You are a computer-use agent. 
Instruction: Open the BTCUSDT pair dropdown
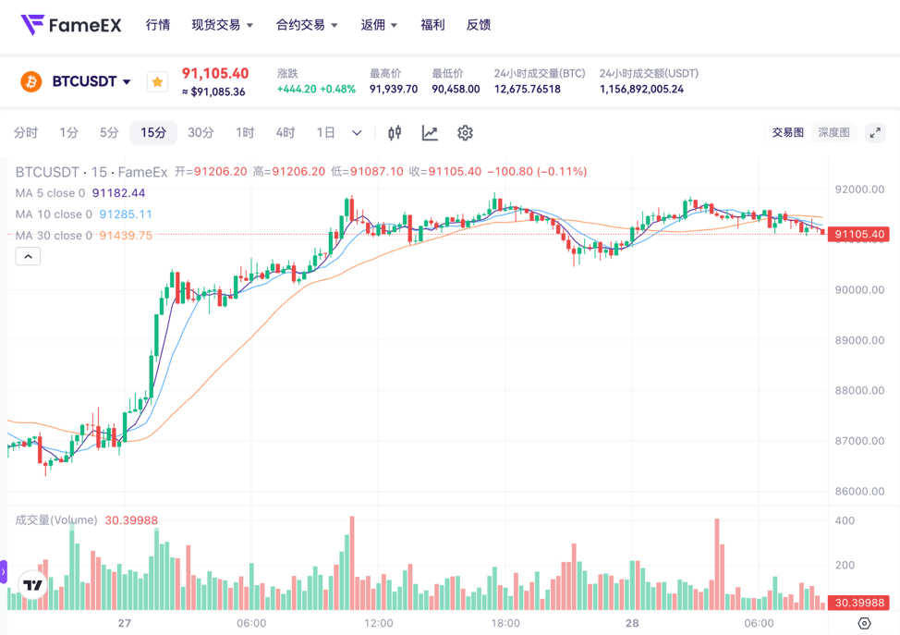point(91,82)
